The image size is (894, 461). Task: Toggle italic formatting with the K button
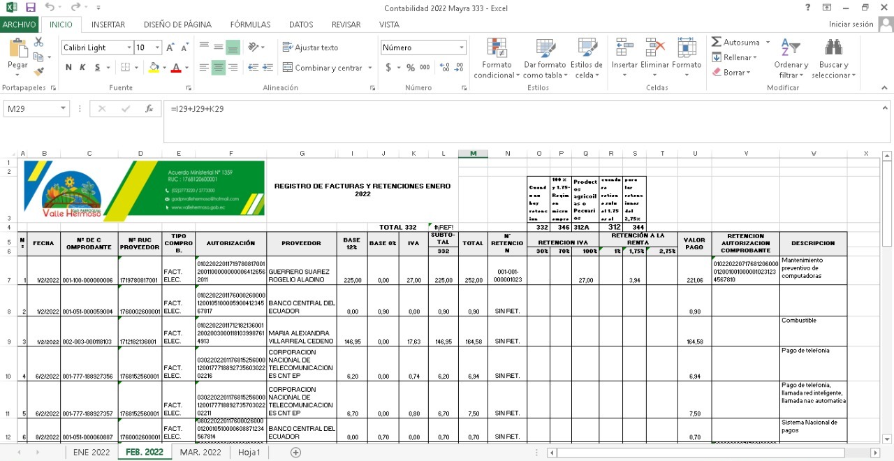[x=82, y=68]
